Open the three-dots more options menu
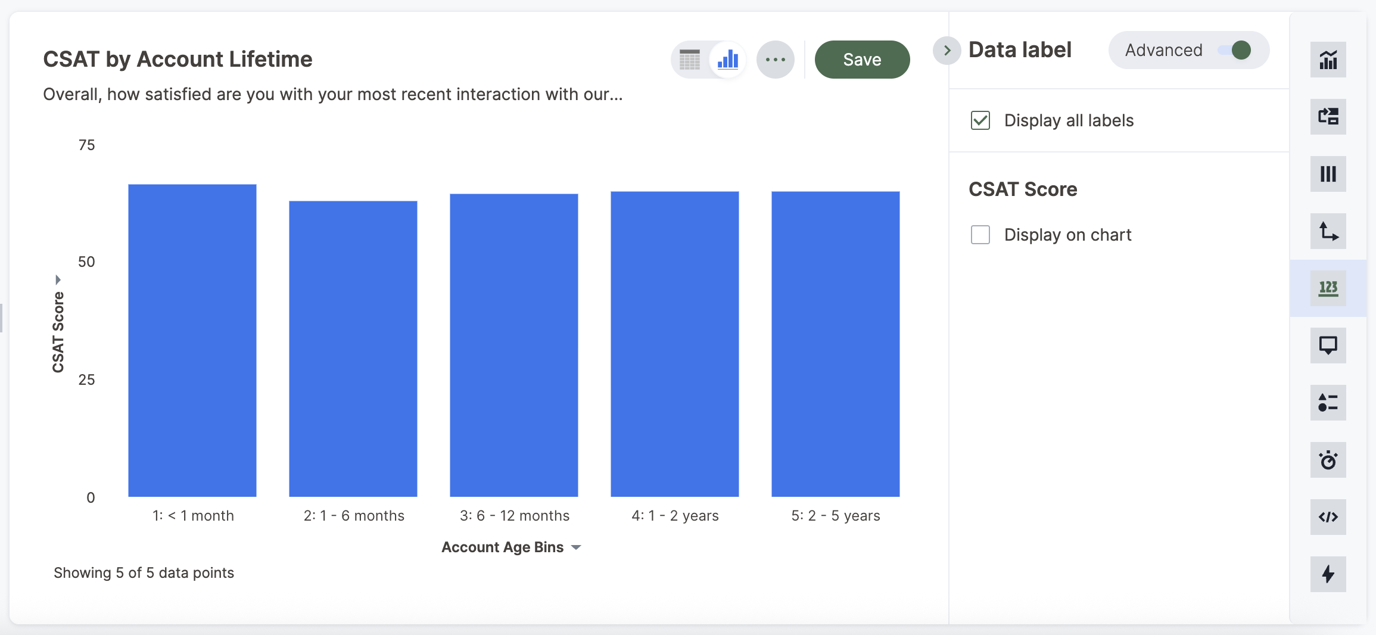The height and width of the screenshot is (635, 1376). [x=775, y=60]
